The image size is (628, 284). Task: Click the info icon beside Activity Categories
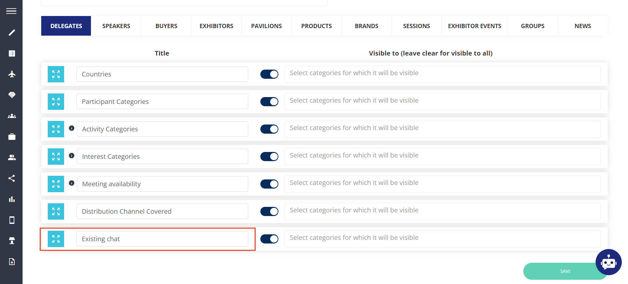72,128
